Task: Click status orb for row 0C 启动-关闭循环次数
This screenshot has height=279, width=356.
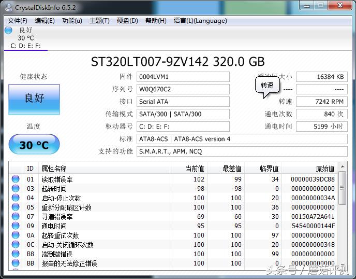Action: point(16,244)
